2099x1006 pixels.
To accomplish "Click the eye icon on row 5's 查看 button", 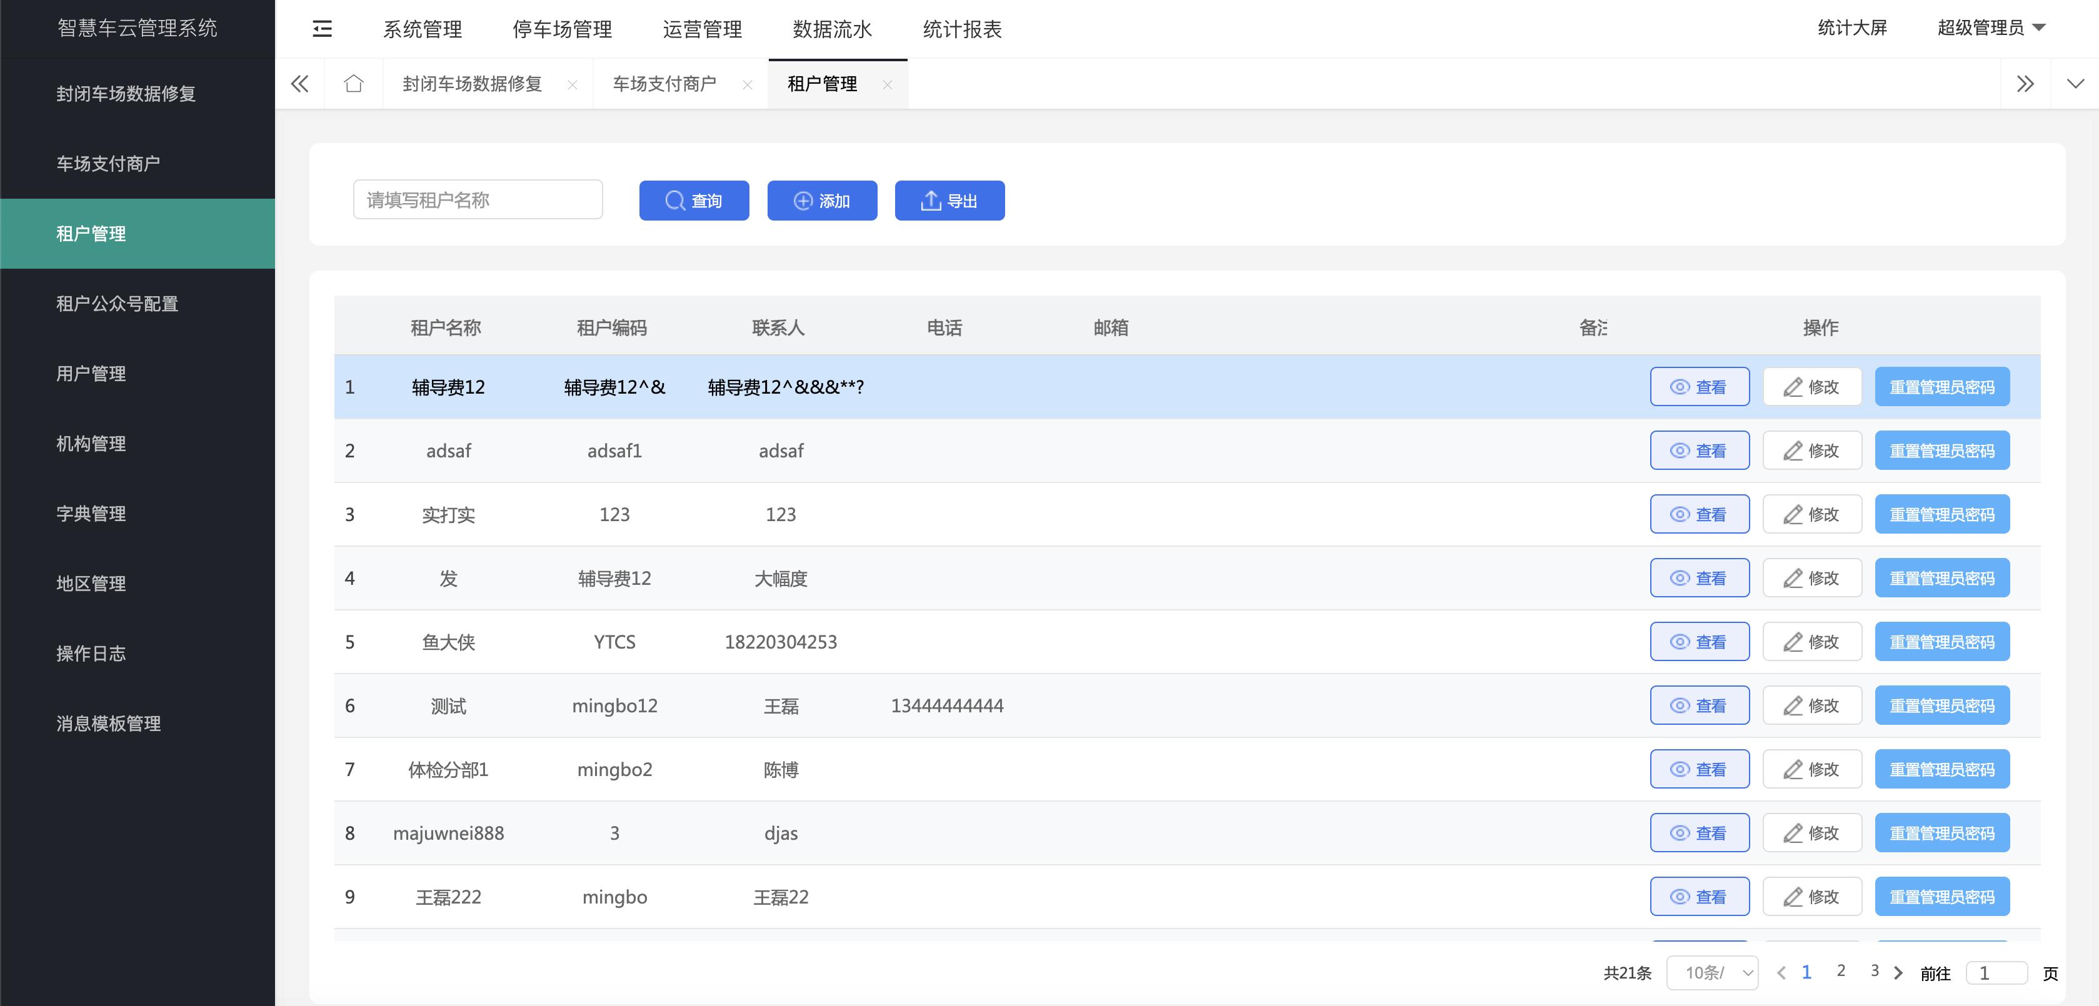I will click(1678, 641).
